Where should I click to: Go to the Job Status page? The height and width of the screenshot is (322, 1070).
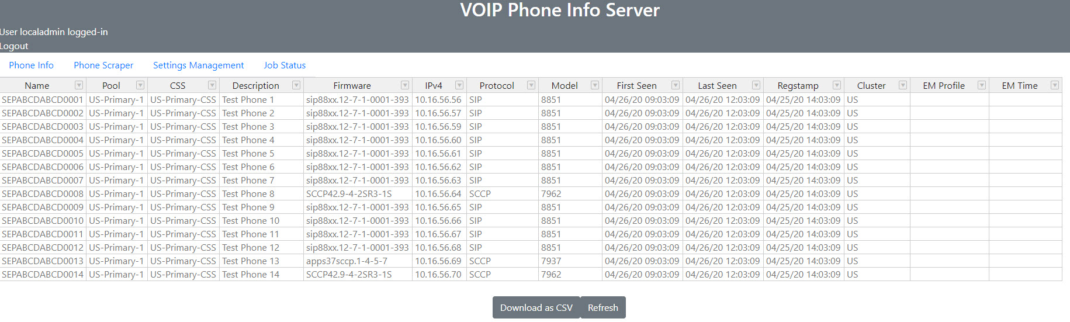tap(285, 65)
